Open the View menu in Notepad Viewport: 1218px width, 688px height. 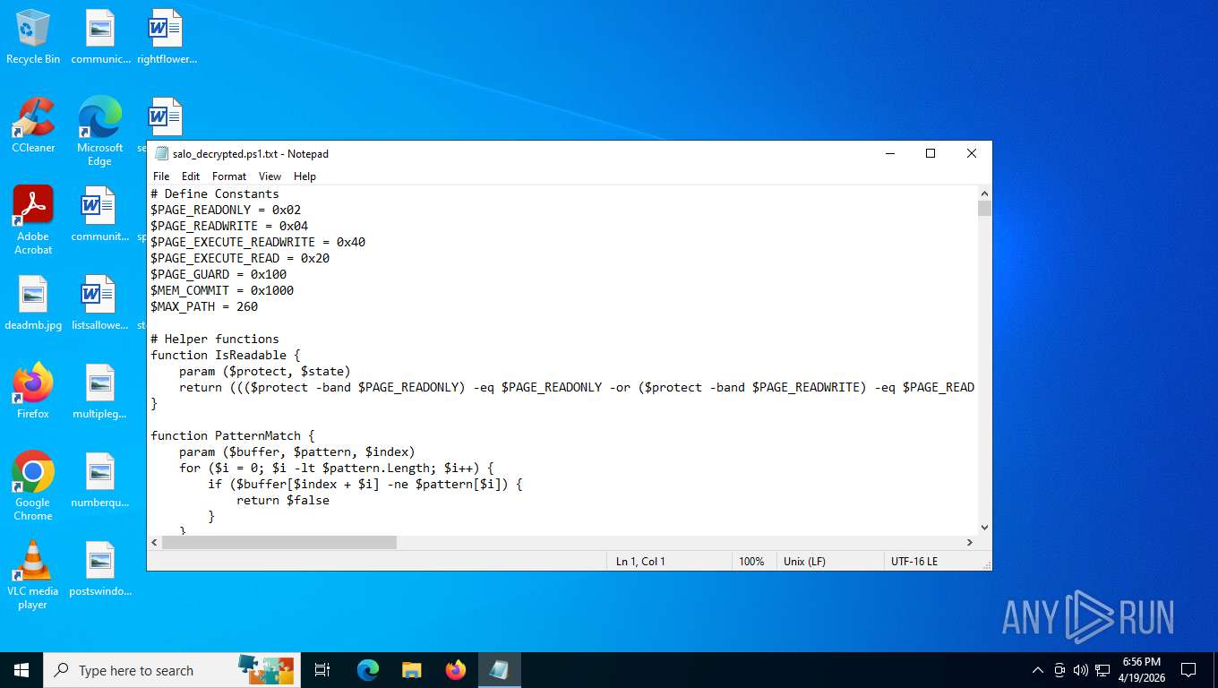pos(270,176)
